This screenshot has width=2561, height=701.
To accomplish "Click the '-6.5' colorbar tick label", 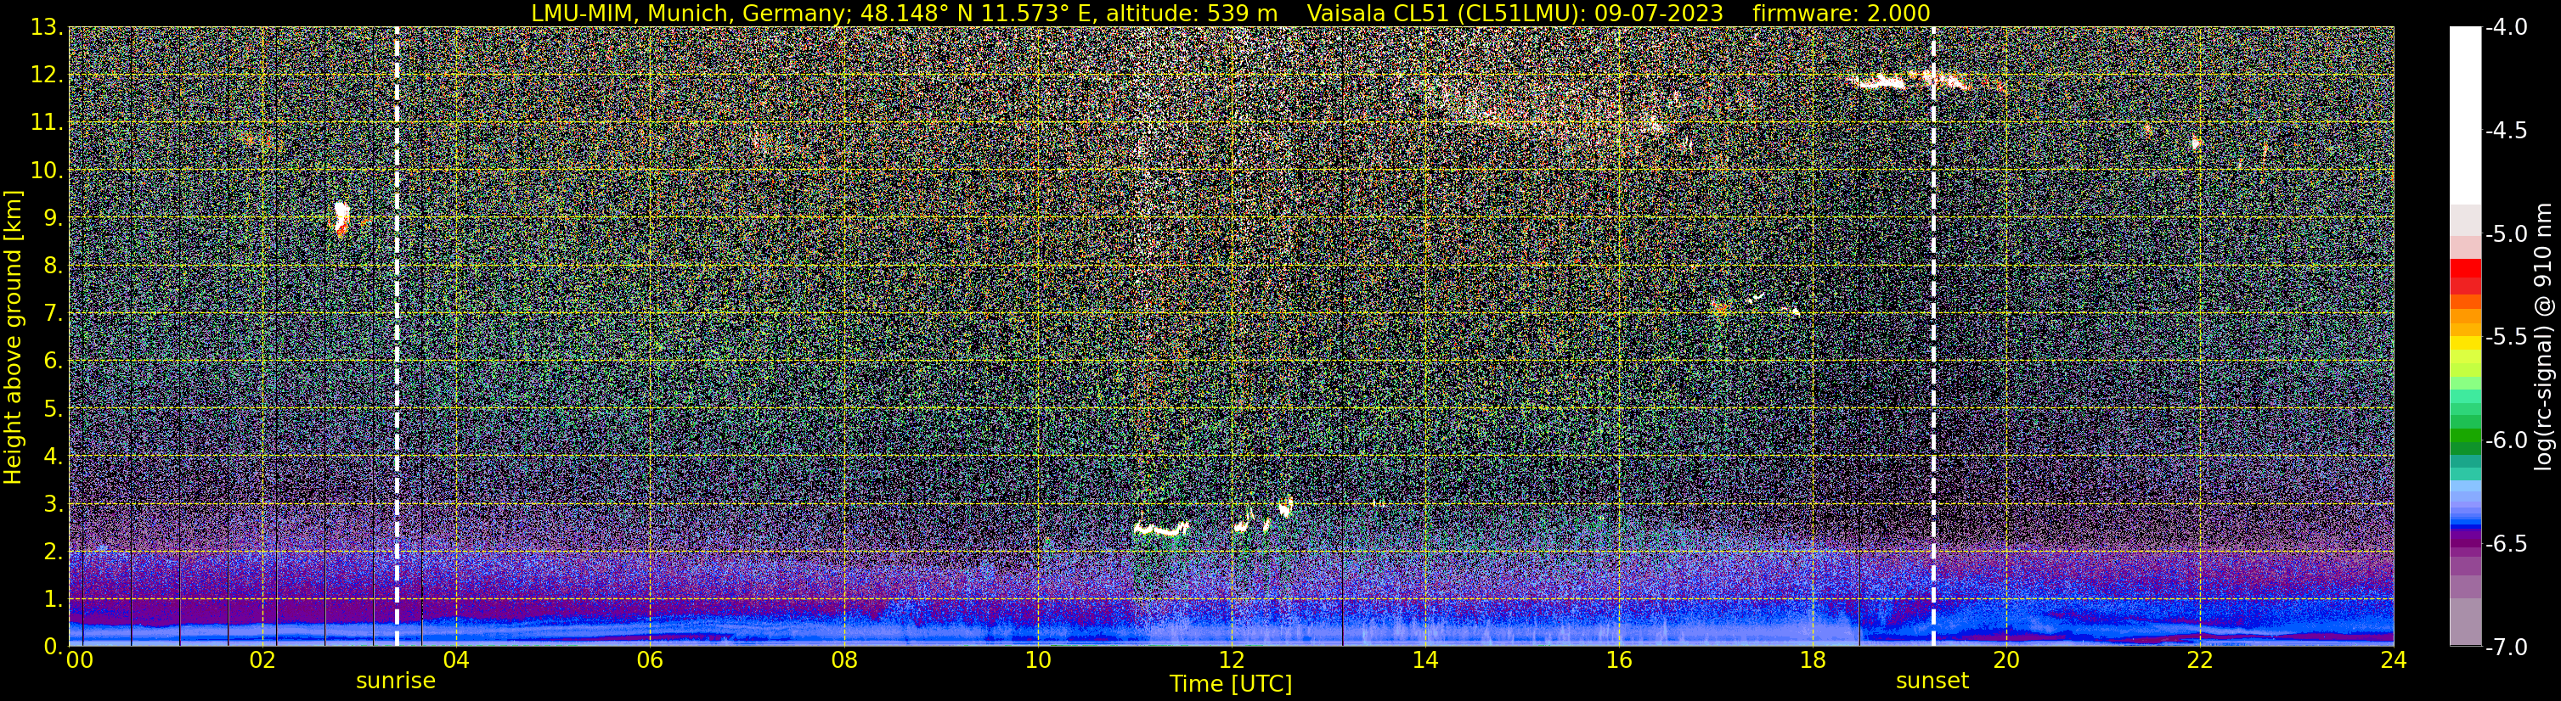I will click(x=2505, y=544).
